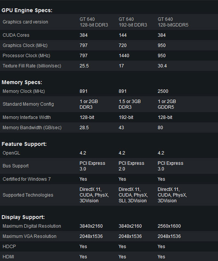Click the 2500 Memory Clock value
218x261 pixels.
pos(163,91)
